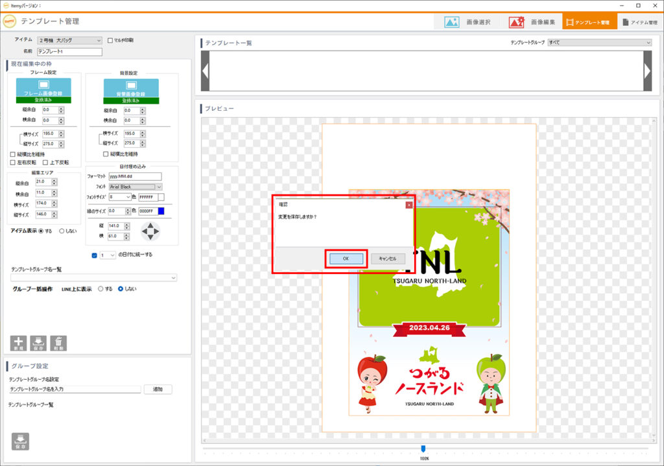Click the blue border color swatch

pyautogui.click(x=161, y=211)
